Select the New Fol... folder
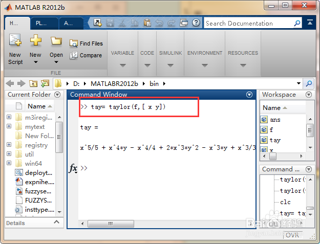 tap(35, 136)
